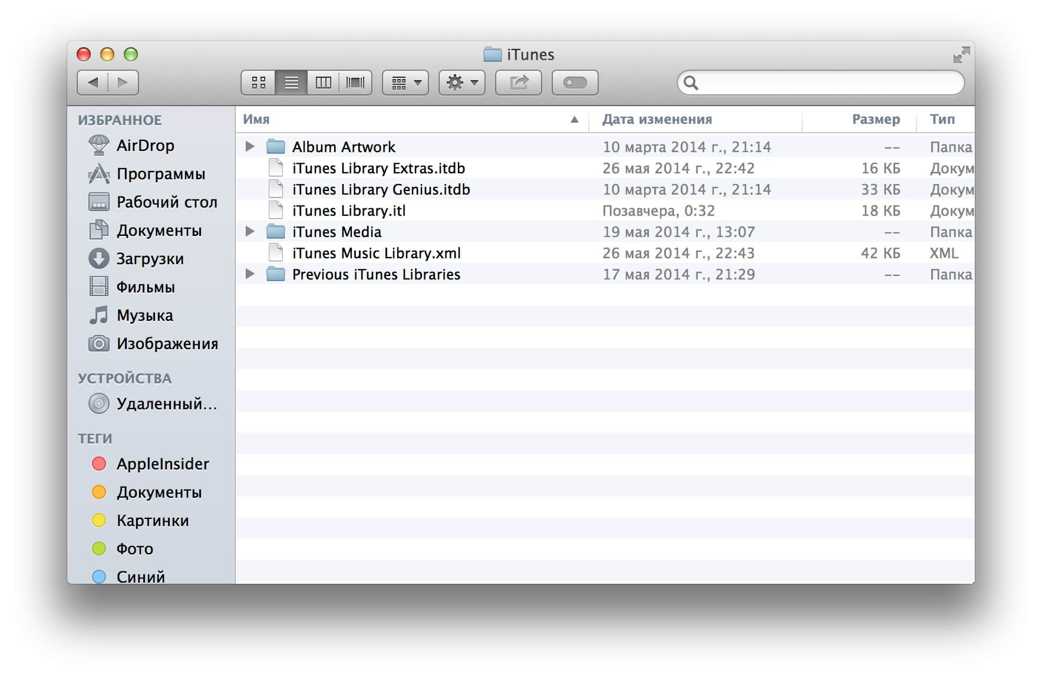Select the iTunes Library Genius.itdb file icon
This screenshot has height=677, width=1042.
[x=275, y=189]
